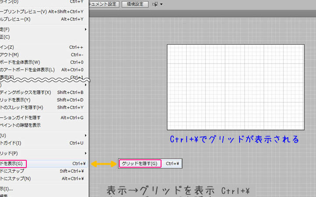Select zoom out item アウト(M) Ctrl+-
The width and height of the screenshot is (316, 197).
tap(44, 55)
